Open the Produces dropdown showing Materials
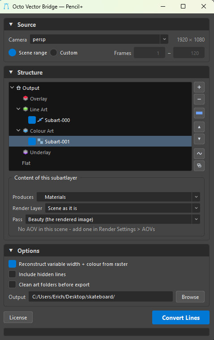Image resolution: width=214 pixels, height=340 pixels. [x=118, y=197]
